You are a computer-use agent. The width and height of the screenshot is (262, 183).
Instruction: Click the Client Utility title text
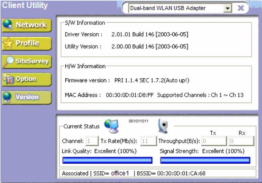(x=25, y=5)
